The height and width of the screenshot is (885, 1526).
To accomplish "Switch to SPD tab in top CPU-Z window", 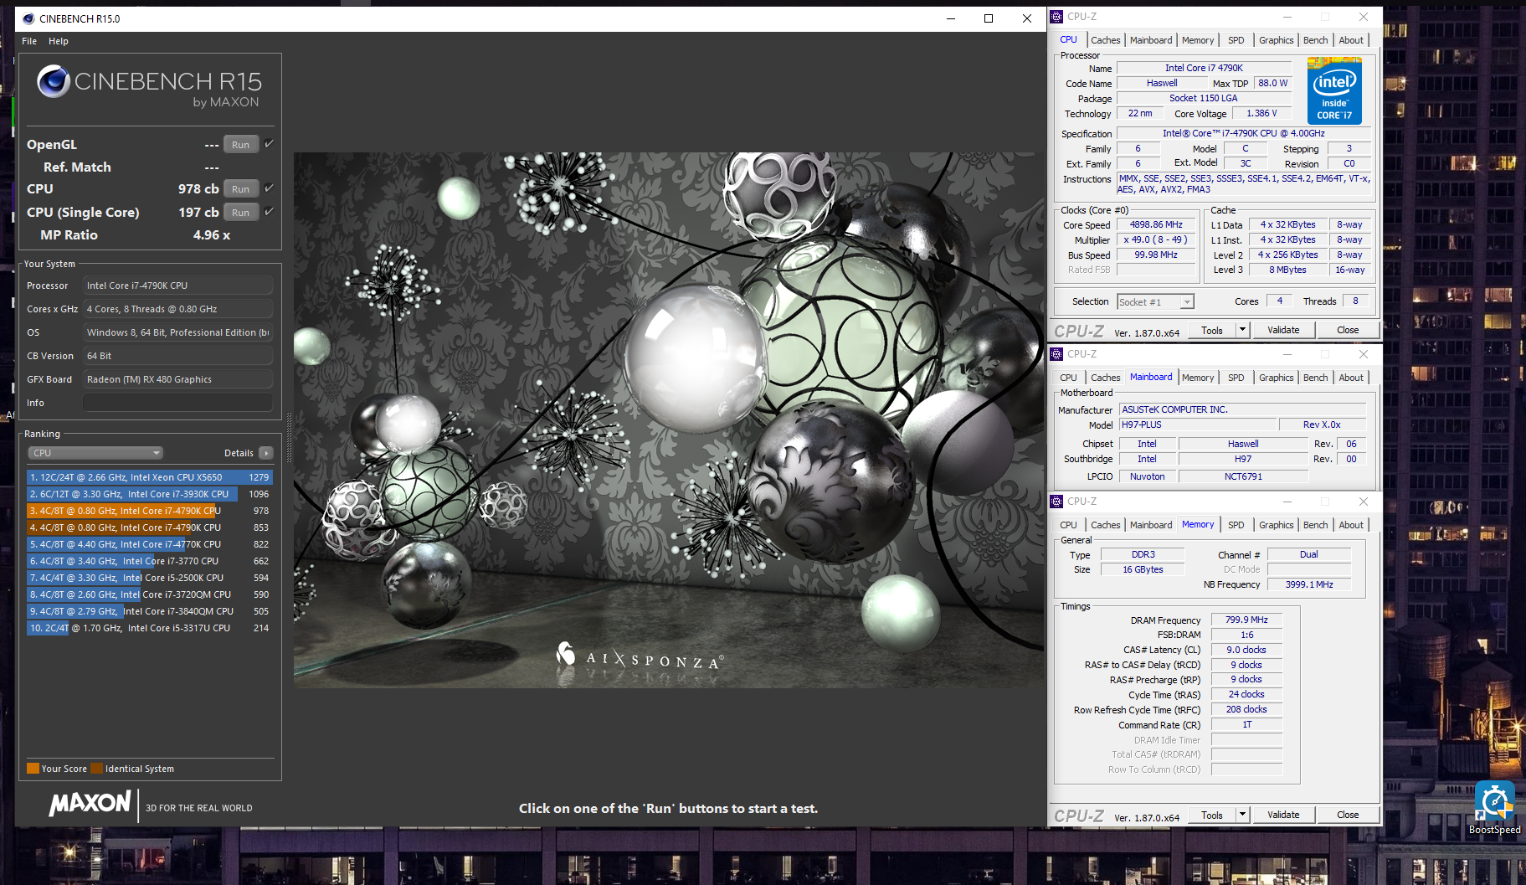I will (1236, 40).
